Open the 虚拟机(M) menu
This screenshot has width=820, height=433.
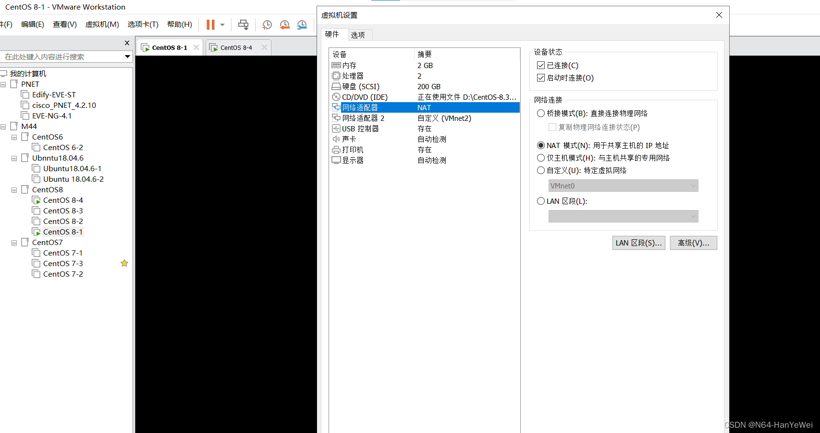(102, 24)
